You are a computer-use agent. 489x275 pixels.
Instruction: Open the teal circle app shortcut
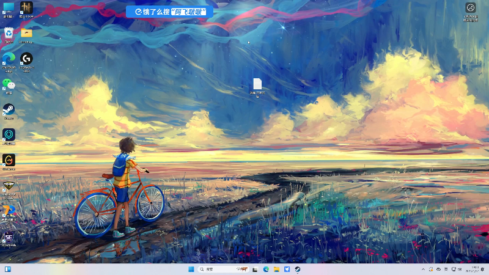click(9, 137)
